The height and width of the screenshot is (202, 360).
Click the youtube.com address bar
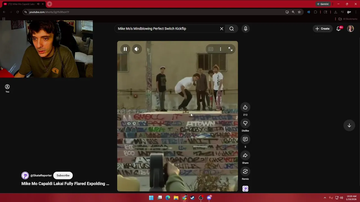[155, 12]
